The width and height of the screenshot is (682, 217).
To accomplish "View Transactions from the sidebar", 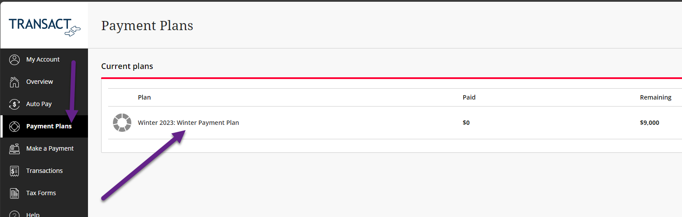I will [44, 171].
